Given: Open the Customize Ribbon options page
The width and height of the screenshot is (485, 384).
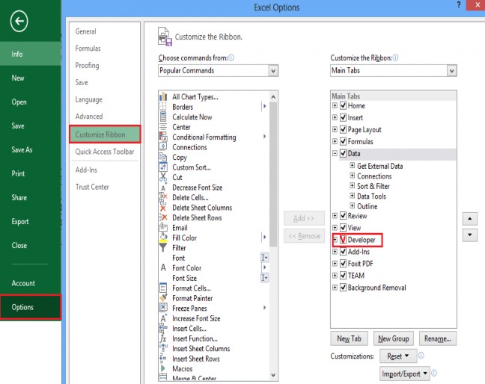Looking at the screenshot, I should pyautogui.click(x=105, y=134).
